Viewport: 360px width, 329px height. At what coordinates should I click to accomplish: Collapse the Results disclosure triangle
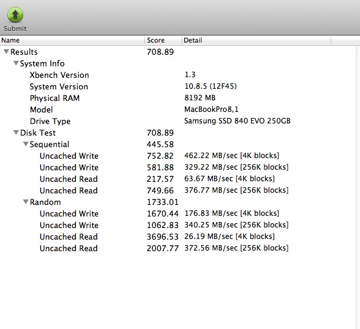[x=7, y=52]
